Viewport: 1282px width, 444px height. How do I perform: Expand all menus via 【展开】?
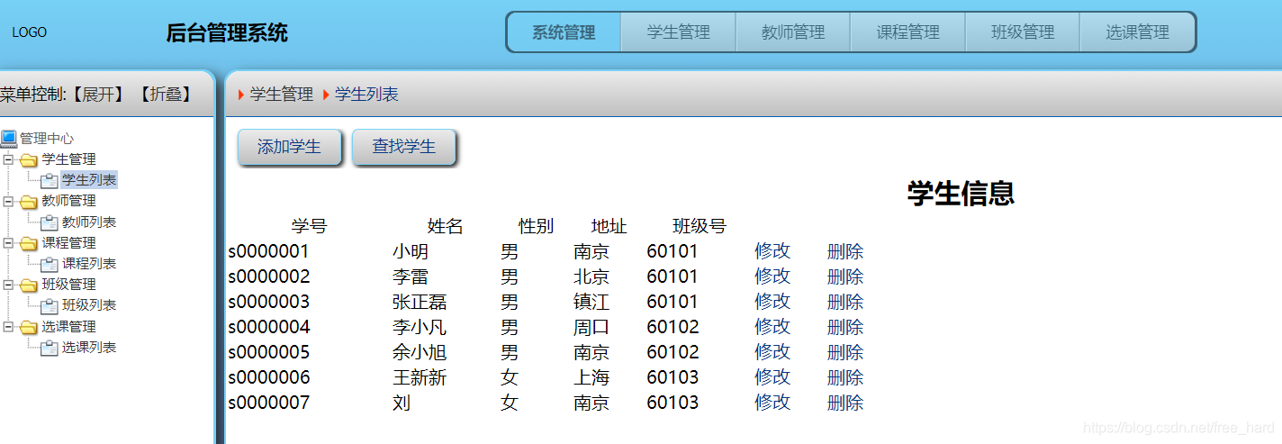[x=97, y=94]
